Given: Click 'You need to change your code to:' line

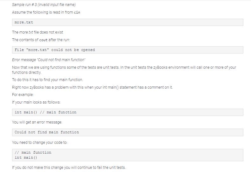Looking at the screenshot, I should pos(40,143).
